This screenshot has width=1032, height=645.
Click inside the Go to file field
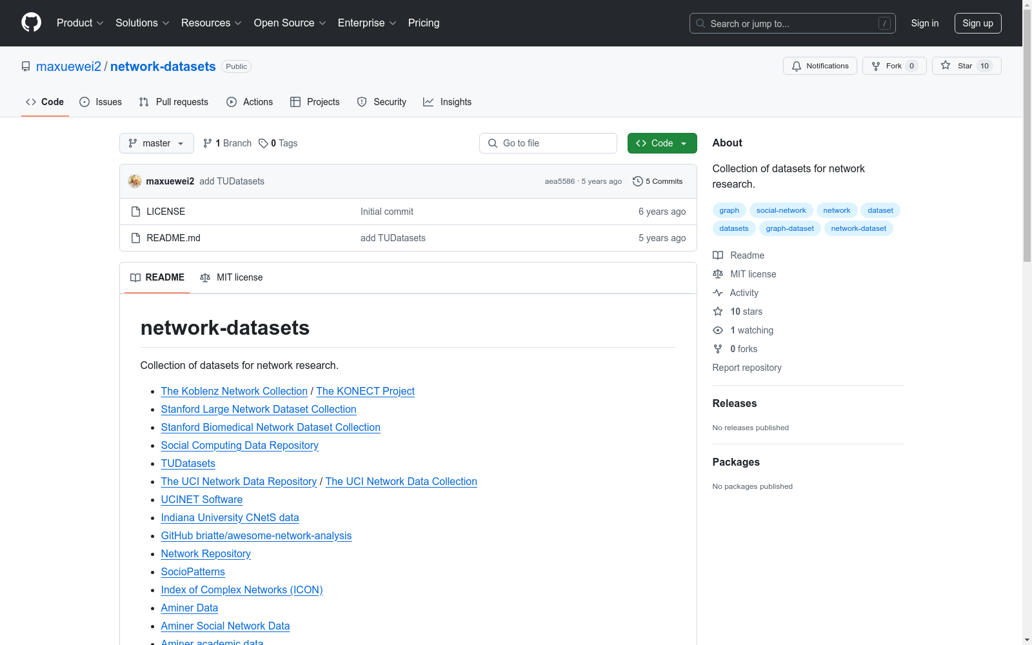point(548,143)
